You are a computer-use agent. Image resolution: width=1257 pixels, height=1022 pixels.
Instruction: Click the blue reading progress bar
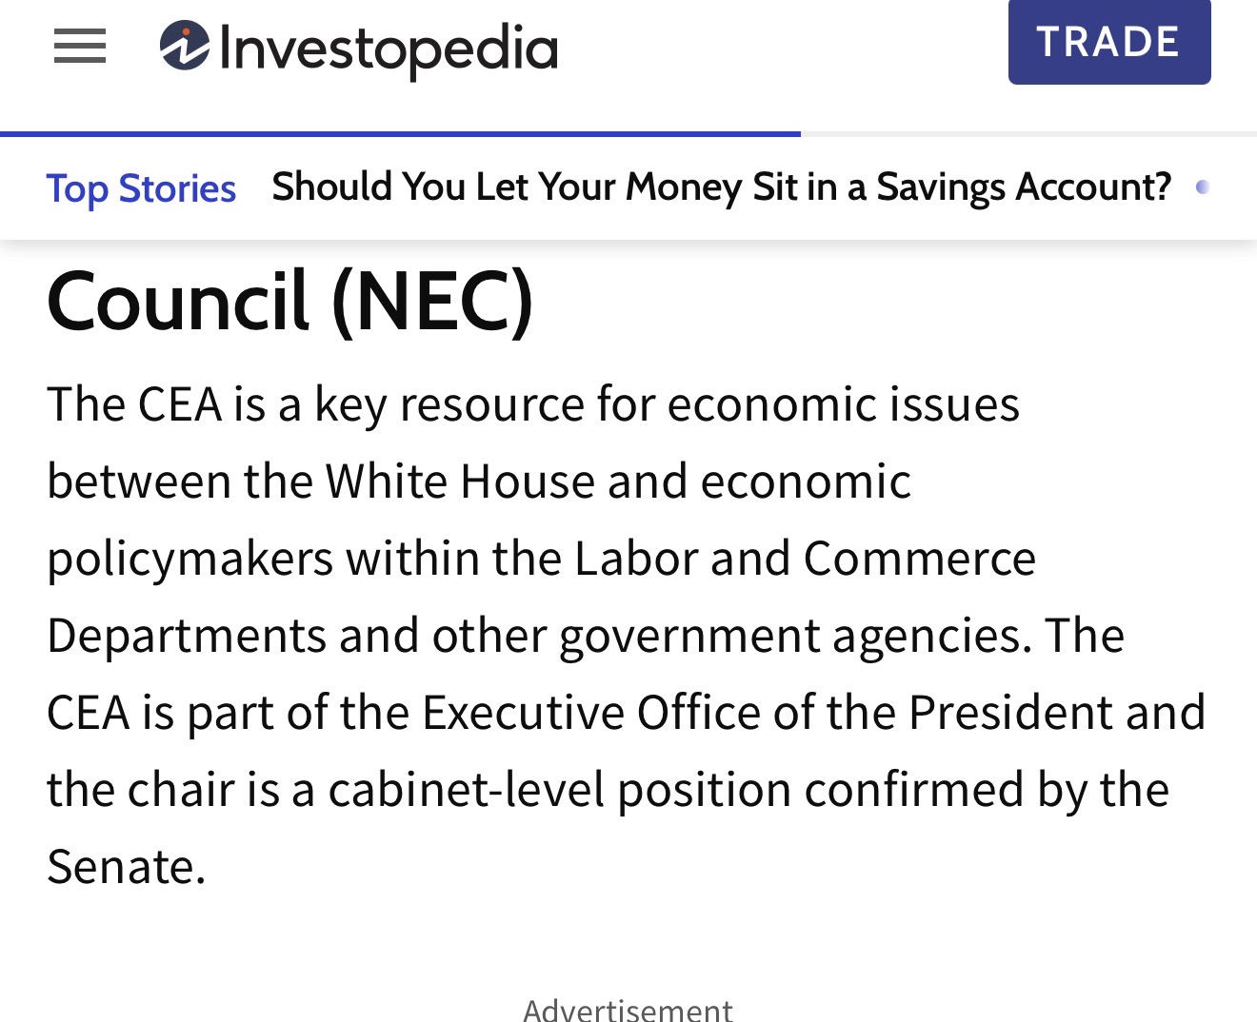[x=400, y=134]
